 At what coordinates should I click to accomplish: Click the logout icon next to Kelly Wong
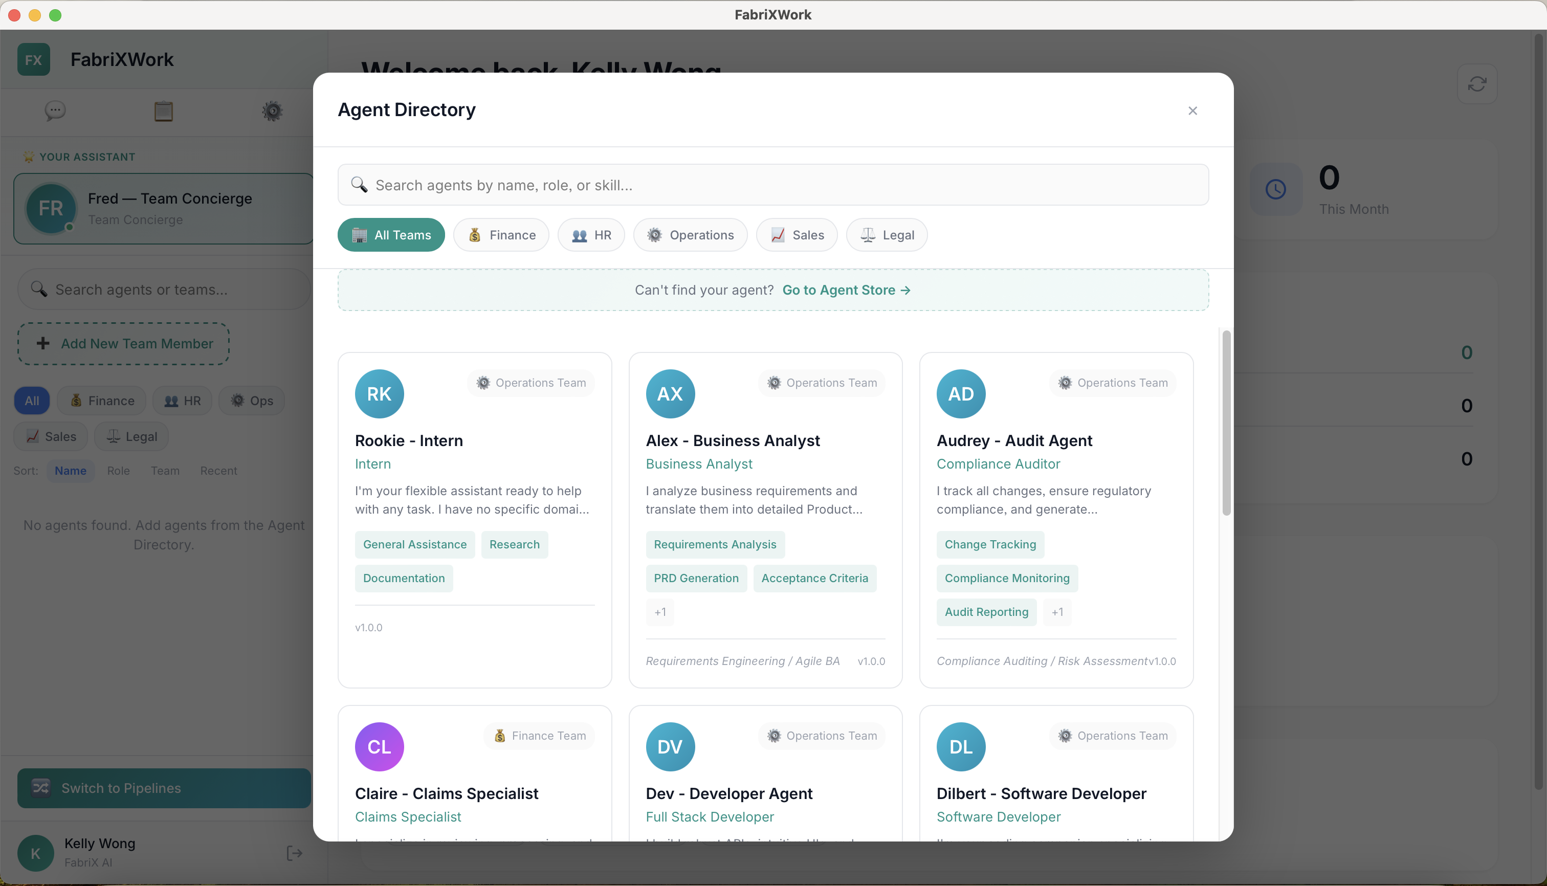pos(294,853)
